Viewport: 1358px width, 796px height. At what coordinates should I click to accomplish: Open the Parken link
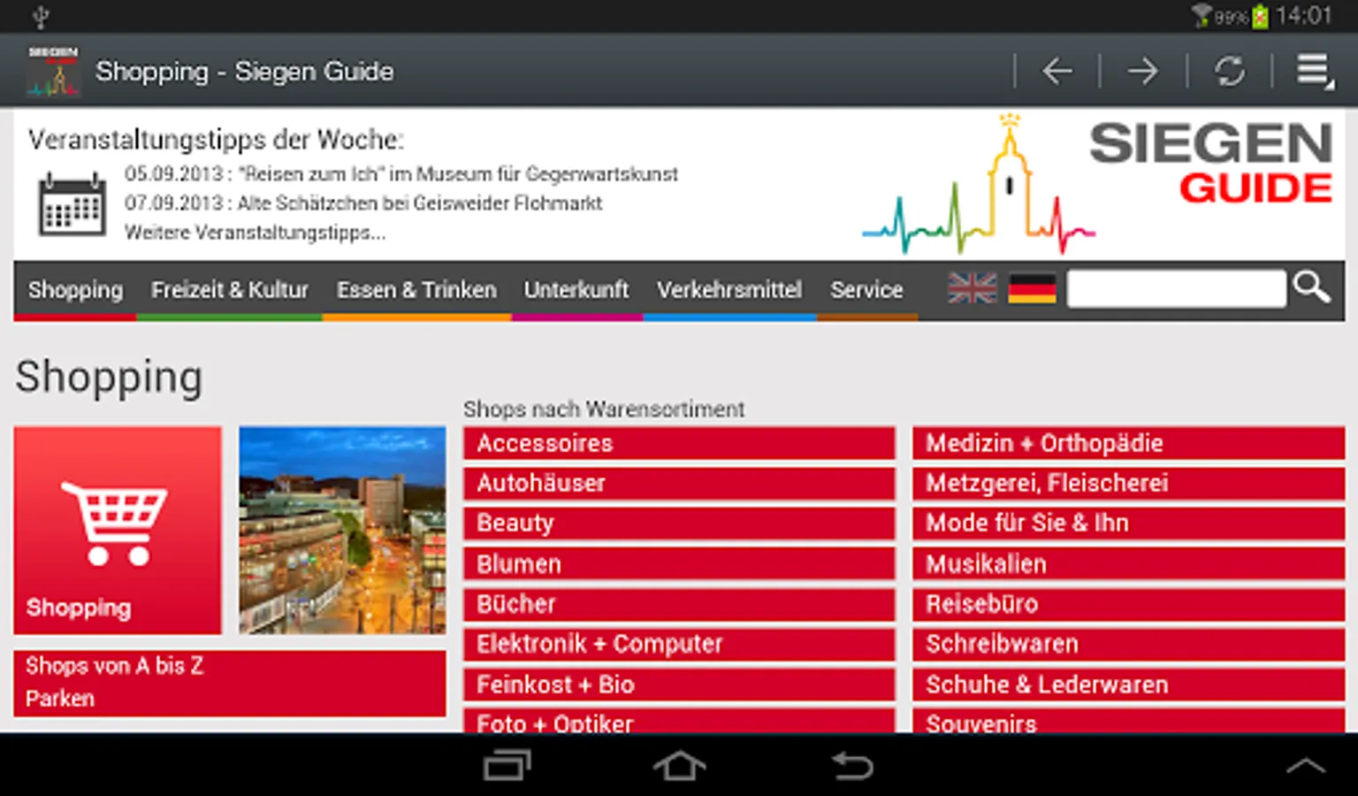[x=60, y=699]
